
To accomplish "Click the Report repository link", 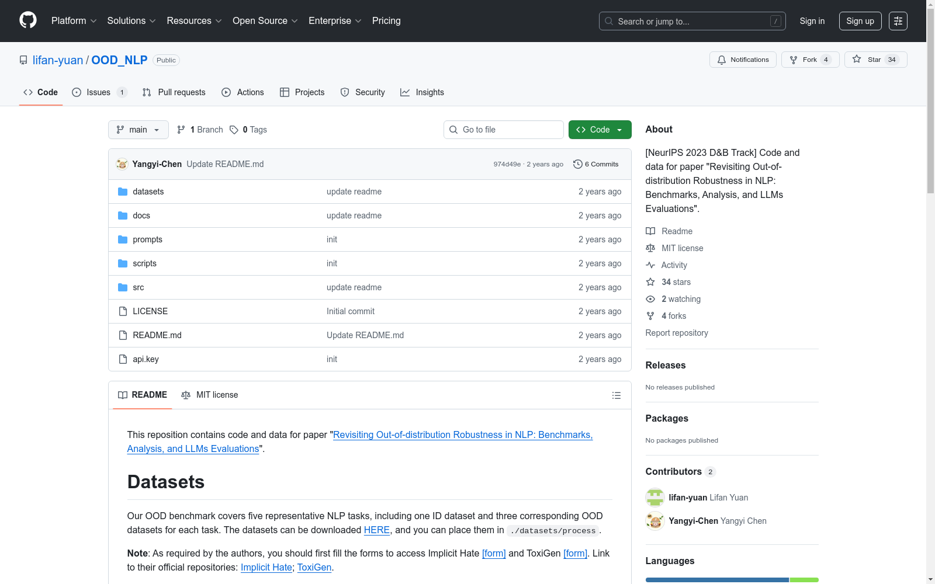I will 677,333.
